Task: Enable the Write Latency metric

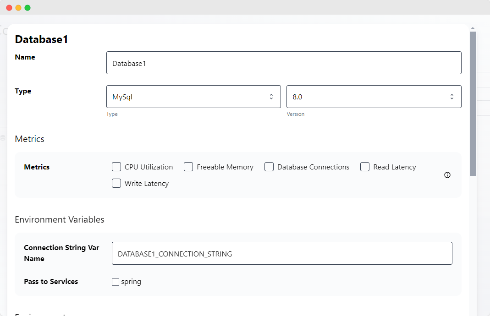Action: coord(116,183)
